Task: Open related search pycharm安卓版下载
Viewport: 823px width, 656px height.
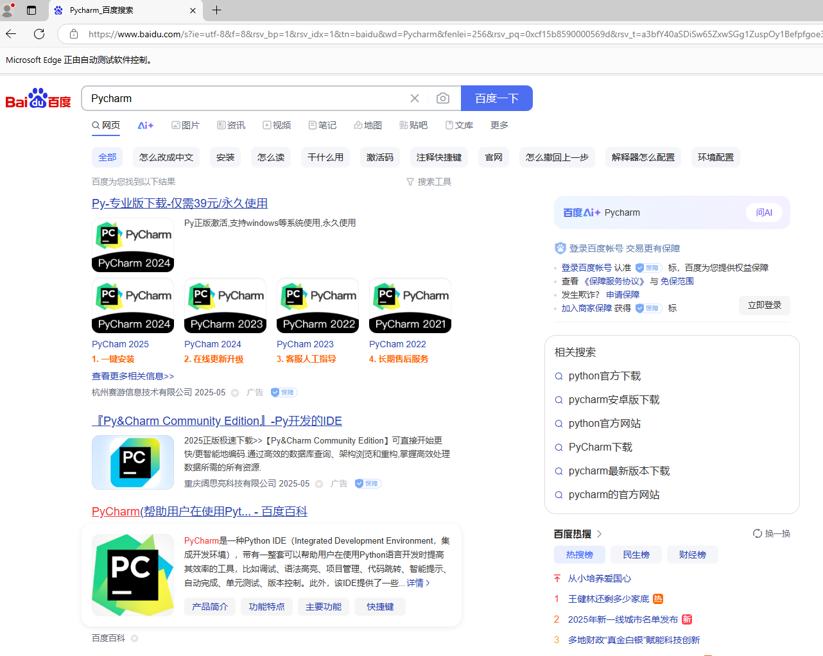Action: [x=614, y=400]
